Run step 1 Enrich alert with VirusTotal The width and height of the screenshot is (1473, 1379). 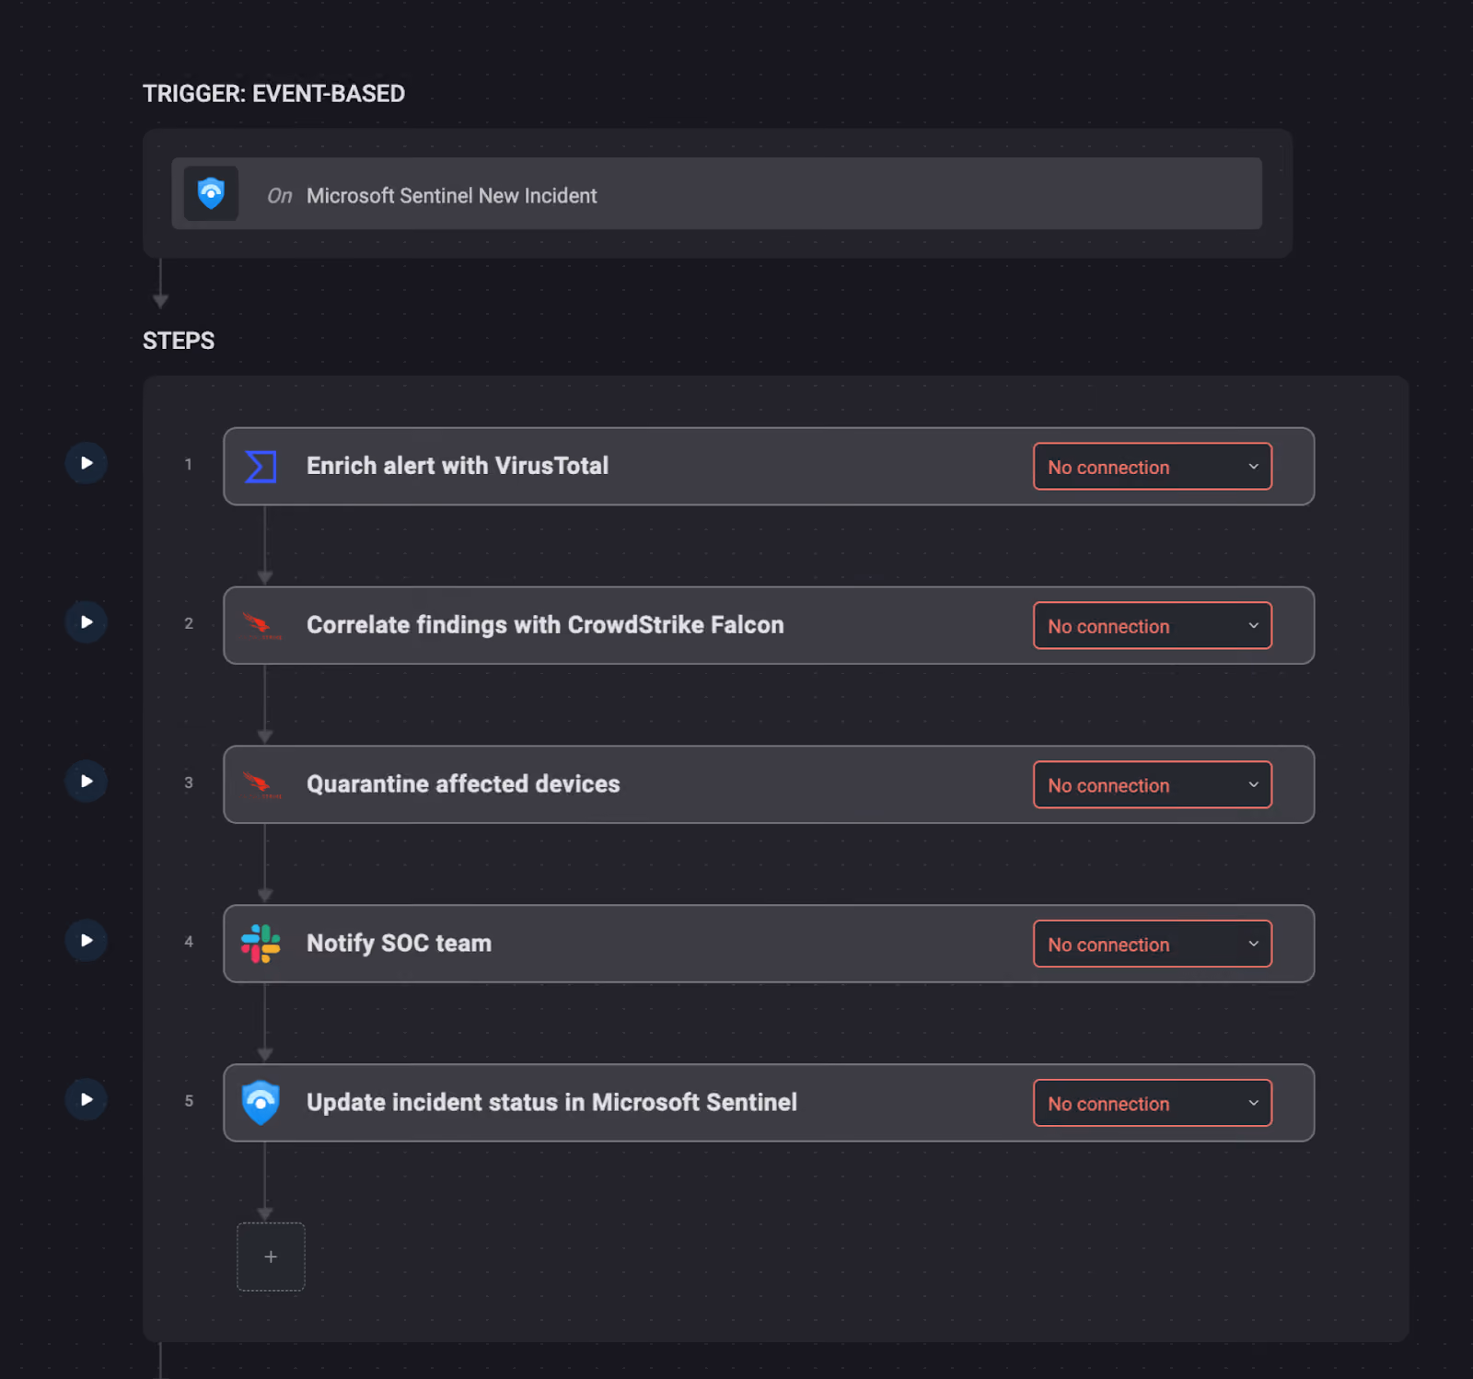pyautogui.click(x=86, y=463)
